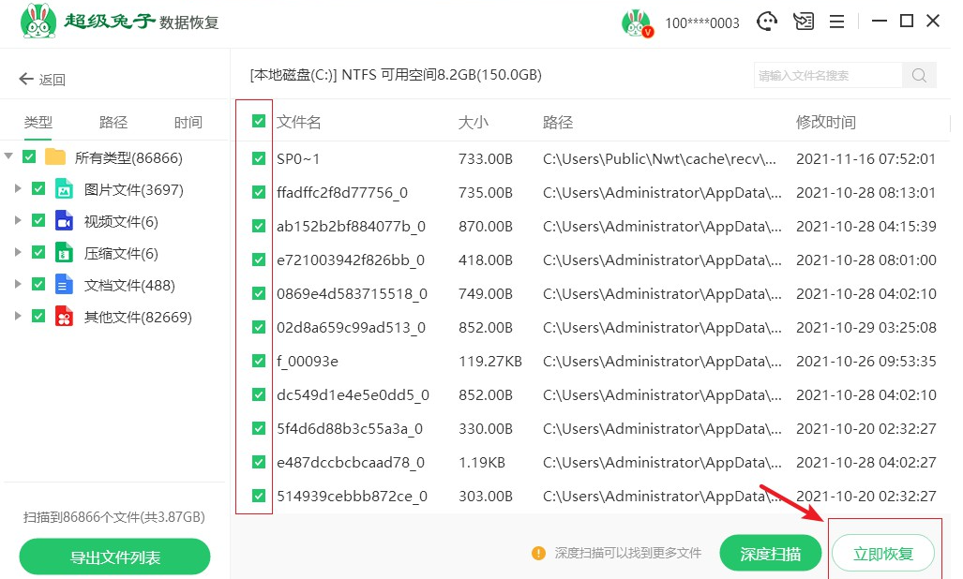The width and height of the screenshot is (963, 579).
Task: Switch to the 路径 tab
Action: click(113, 123)
